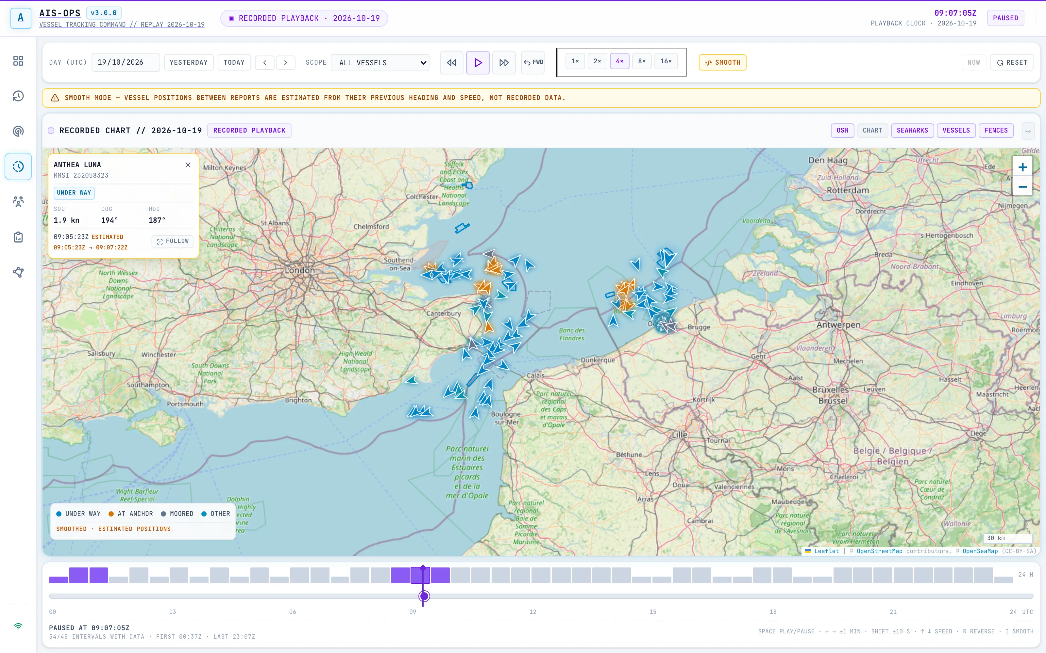This screenshot has height=653, width=1046.
Task: Set playback speed to 16×
Action: click(666, 61)
